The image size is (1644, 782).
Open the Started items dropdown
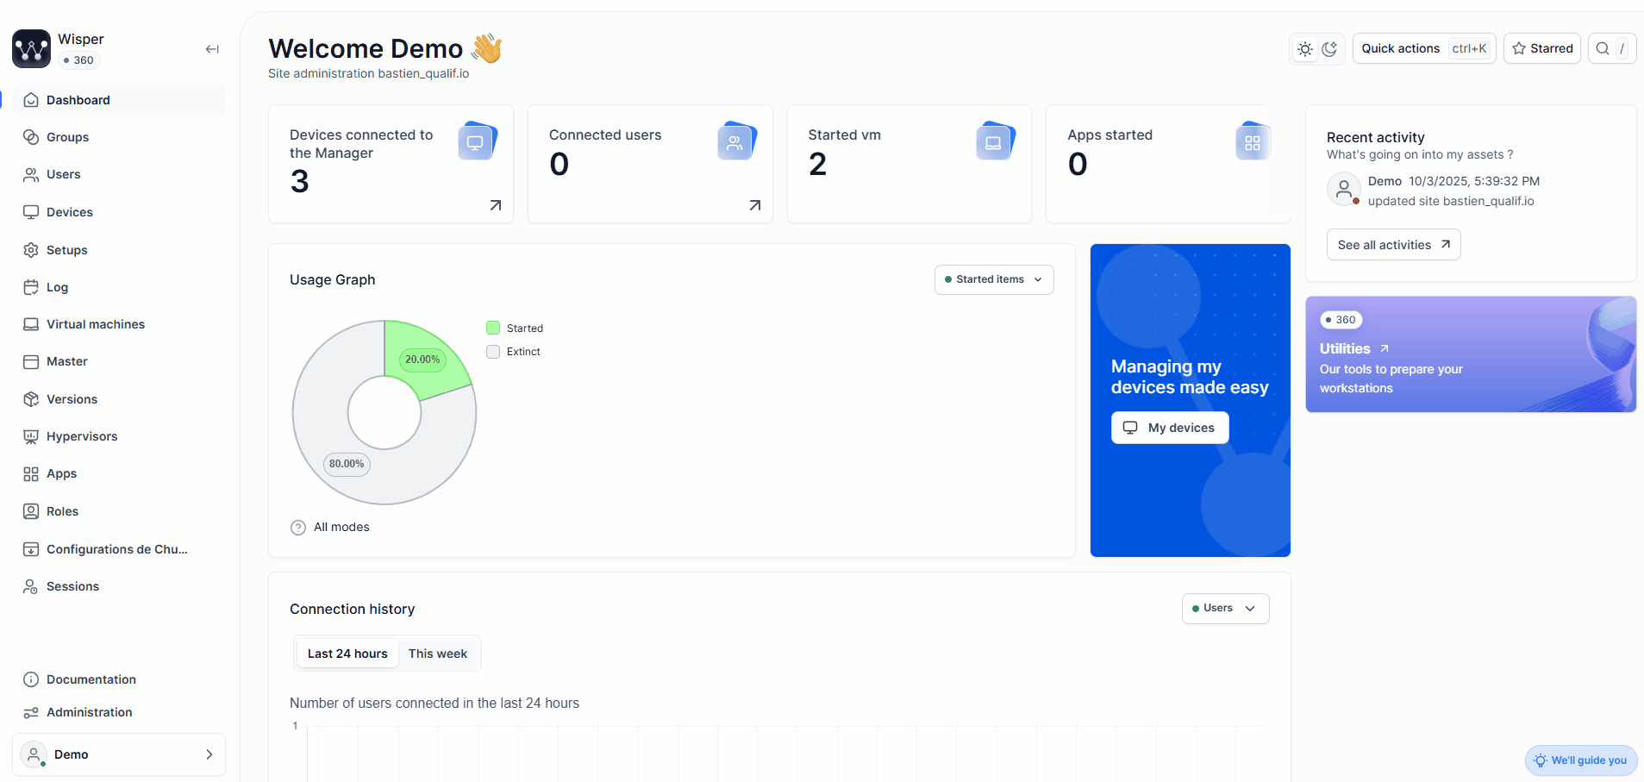tap(994, 279)
